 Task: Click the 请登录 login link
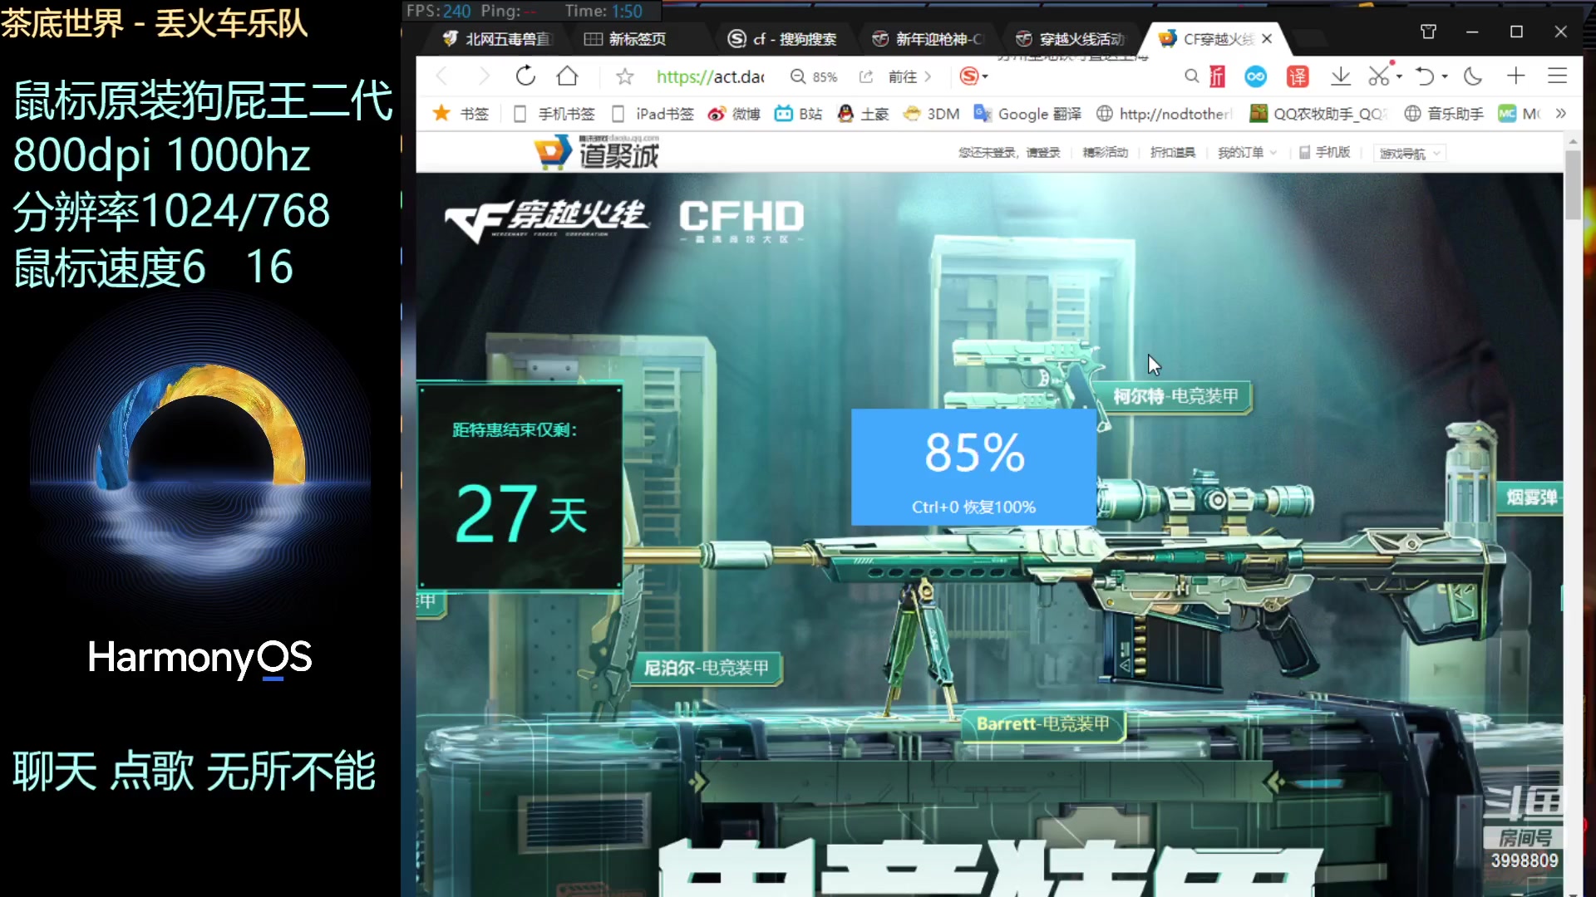(x=1043, y=153)
